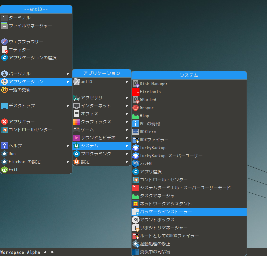Click the アプリケーションの選択 magnifier icon
Screen dimensions: 267x256
pyautogui.click(x=4, y=58)
